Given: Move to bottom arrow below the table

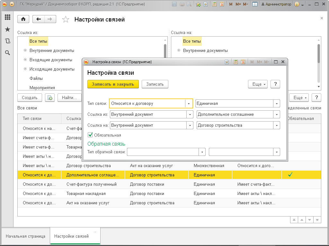Looking at the screenshot, I should 317,220.
